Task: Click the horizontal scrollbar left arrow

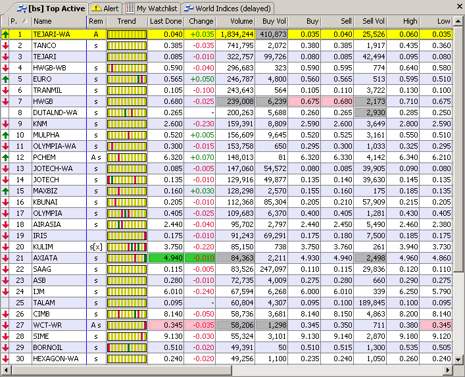Action: click(x=6, y=370)
